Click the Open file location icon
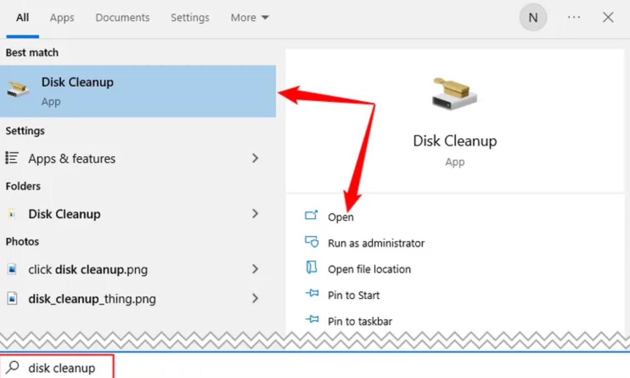 click(312, 268)
